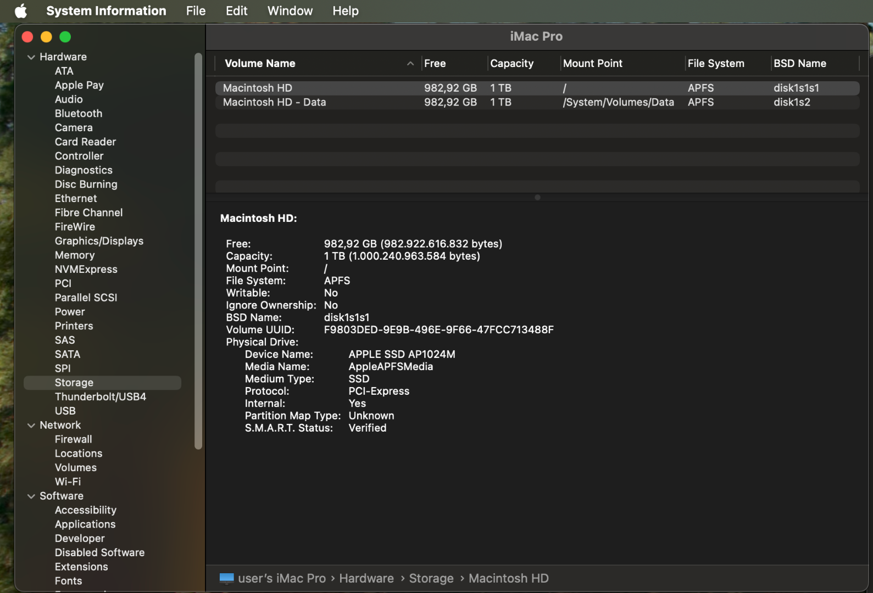Select Parallel SCSI in the sidebar

tap(86, 298)
